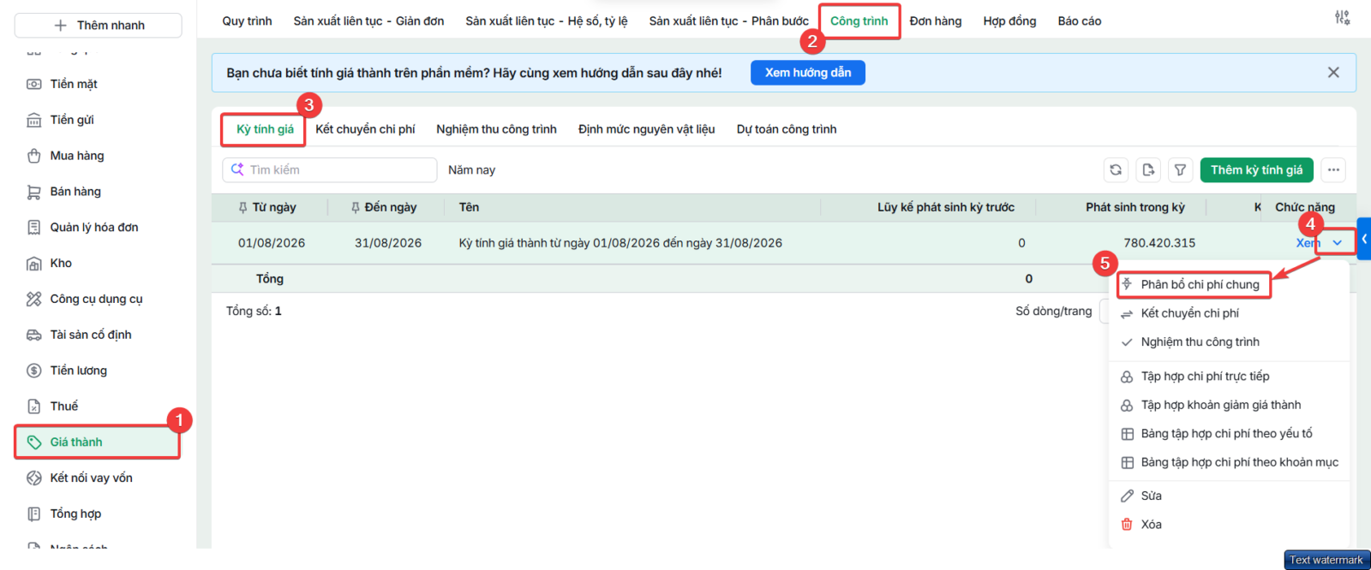Open the Kết nối vay vốn icon

coord(34,478)
